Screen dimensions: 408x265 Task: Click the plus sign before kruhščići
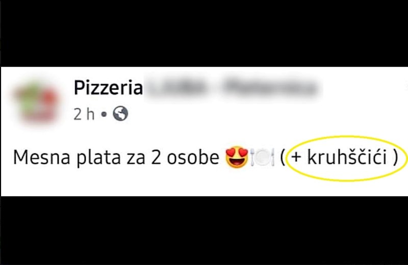tap(296, 157)
